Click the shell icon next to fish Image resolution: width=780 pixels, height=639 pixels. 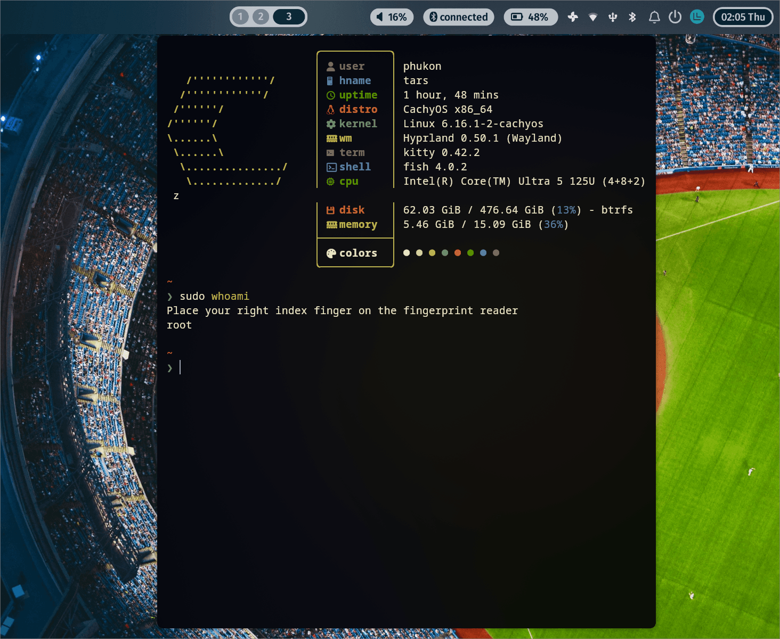[x=331, y=167]
